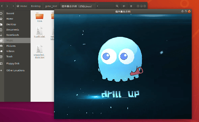This screenshot has height=122, width=199.
Task: Click the Pictures camera icon
Action: (1, 46)
